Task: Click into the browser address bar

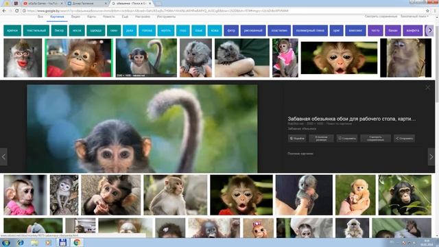Action: [224, 11]
